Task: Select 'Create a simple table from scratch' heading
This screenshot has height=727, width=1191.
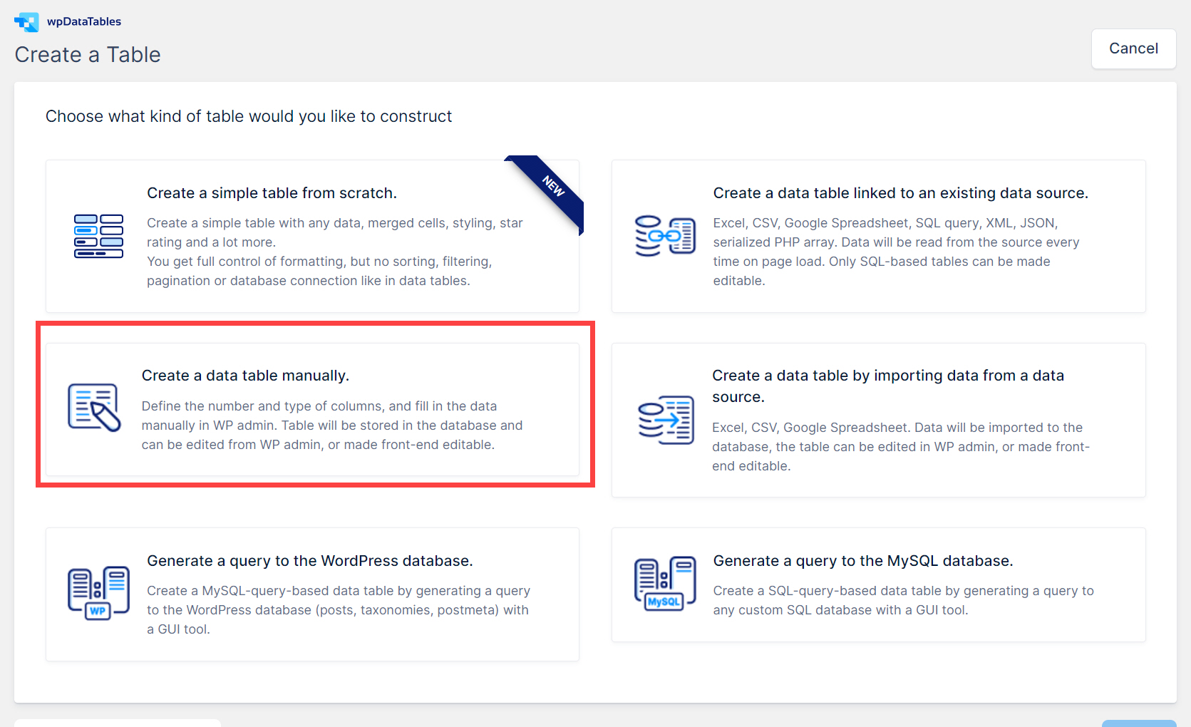Action: coord(272,193)
